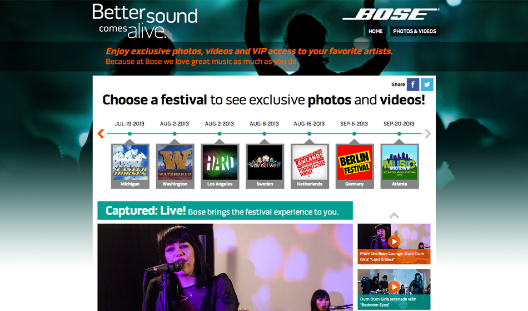Viewport: 528px width, 311px height.
Task: Share the page on Facebook
Action: click(x=413, y=84)
